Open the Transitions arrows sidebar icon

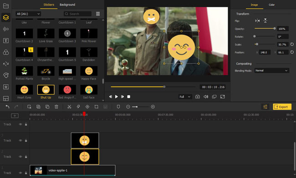(6, 64)
